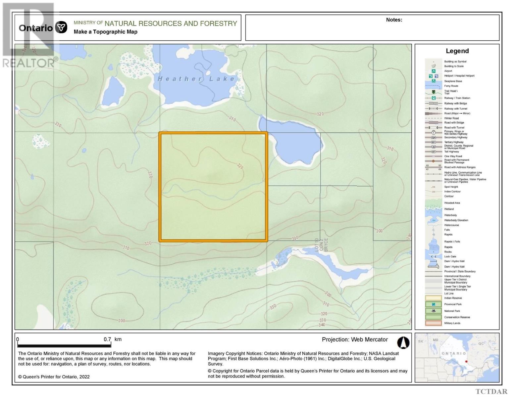
Task: Select the Military Lands color swatch
Action: tap(433, 323)
